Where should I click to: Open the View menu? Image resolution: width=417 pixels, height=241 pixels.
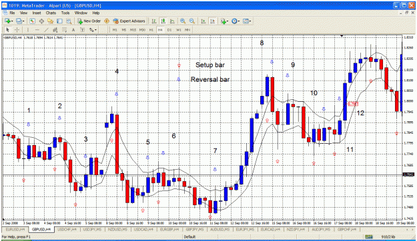coord(23,13)
